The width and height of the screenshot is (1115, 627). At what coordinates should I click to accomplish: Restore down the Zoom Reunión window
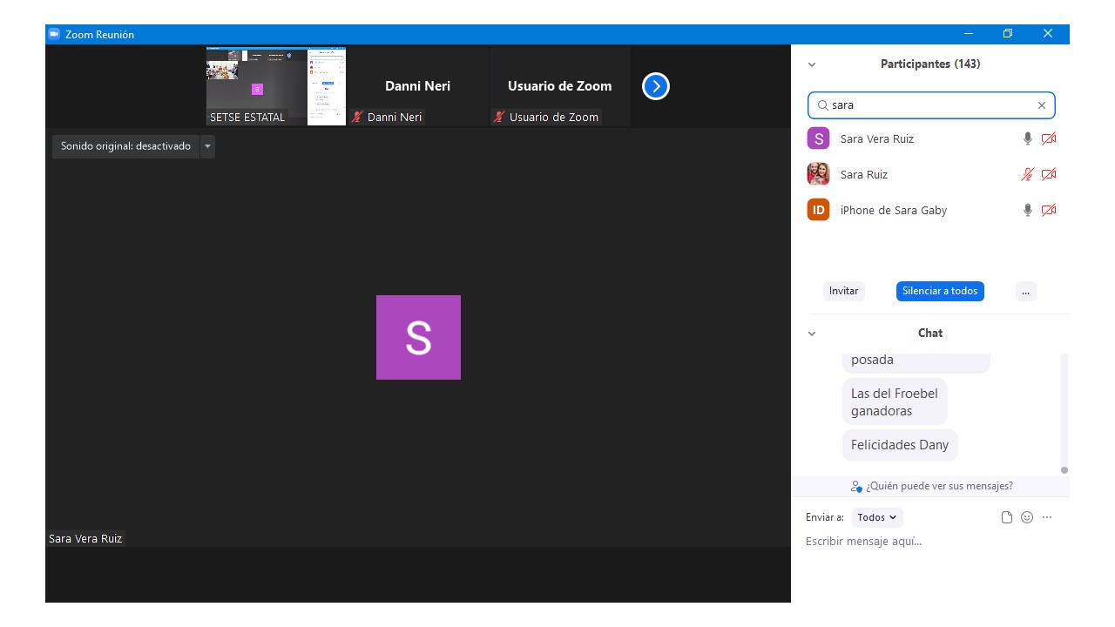1008,34
